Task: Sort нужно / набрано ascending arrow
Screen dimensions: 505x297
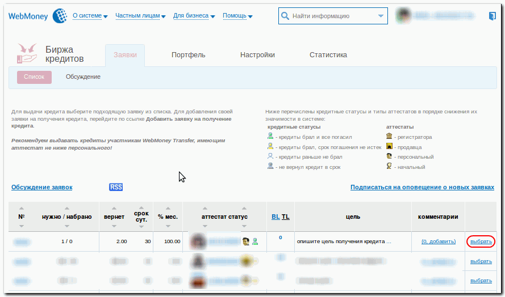Action: click(x=67, y=208)
